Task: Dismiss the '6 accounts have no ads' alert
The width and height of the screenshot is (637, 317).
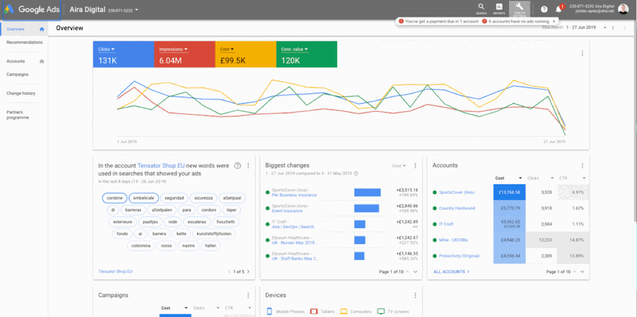Action: click(x=554, y=21)
